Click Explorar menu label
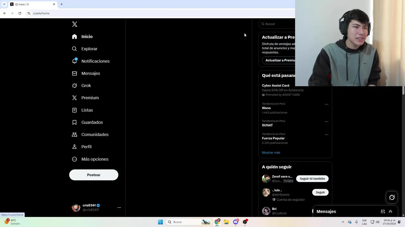 tap(89, 49)
